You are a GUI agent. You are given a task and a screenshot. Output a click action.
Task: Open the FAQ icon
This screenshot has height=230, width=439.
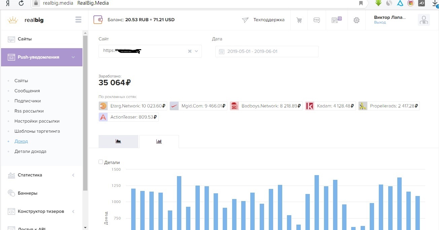(x=317, y=20)
